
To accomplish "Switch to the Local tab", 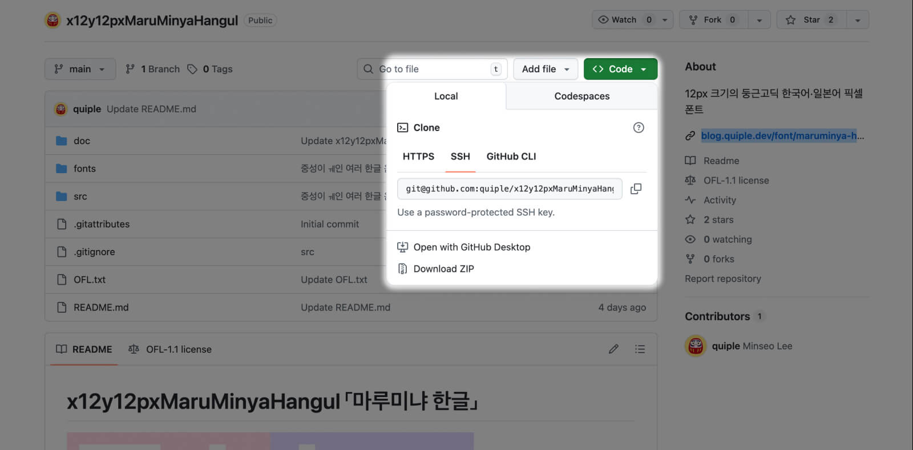I will tap(446, 96).
